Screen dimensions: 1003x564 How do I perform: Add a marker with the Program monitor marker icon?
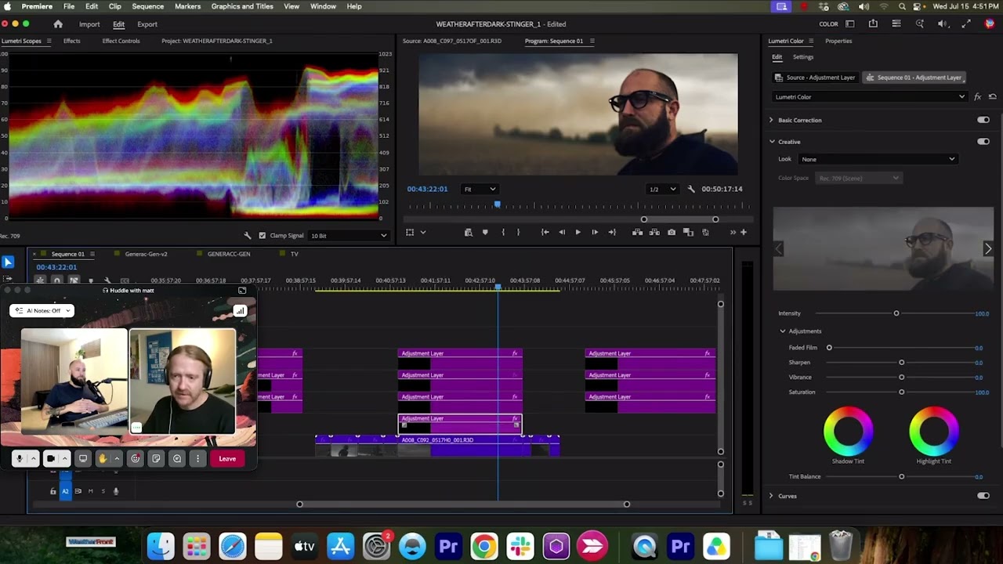point(485,232)
